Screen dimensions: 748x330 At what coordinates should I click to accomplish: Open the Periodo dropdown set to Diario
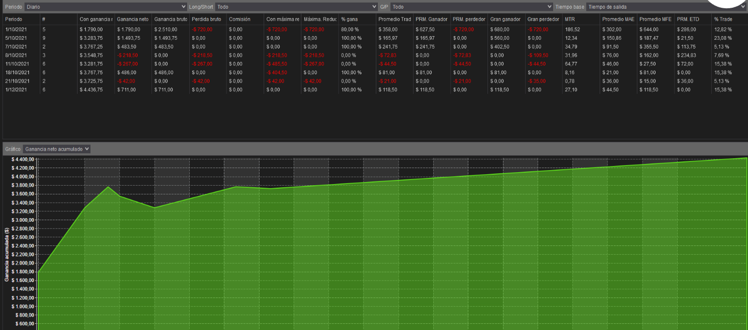pos(105,7)
